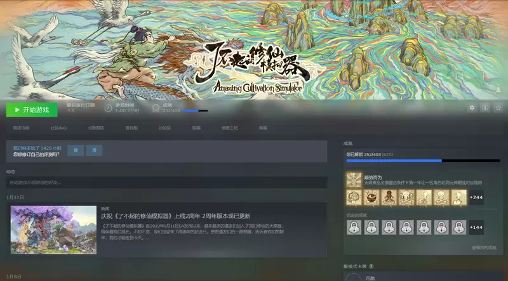Screen dimensions: 508x281
Task: Click the 252/403 achievement progress bar
Action: (x=423, y=160)
